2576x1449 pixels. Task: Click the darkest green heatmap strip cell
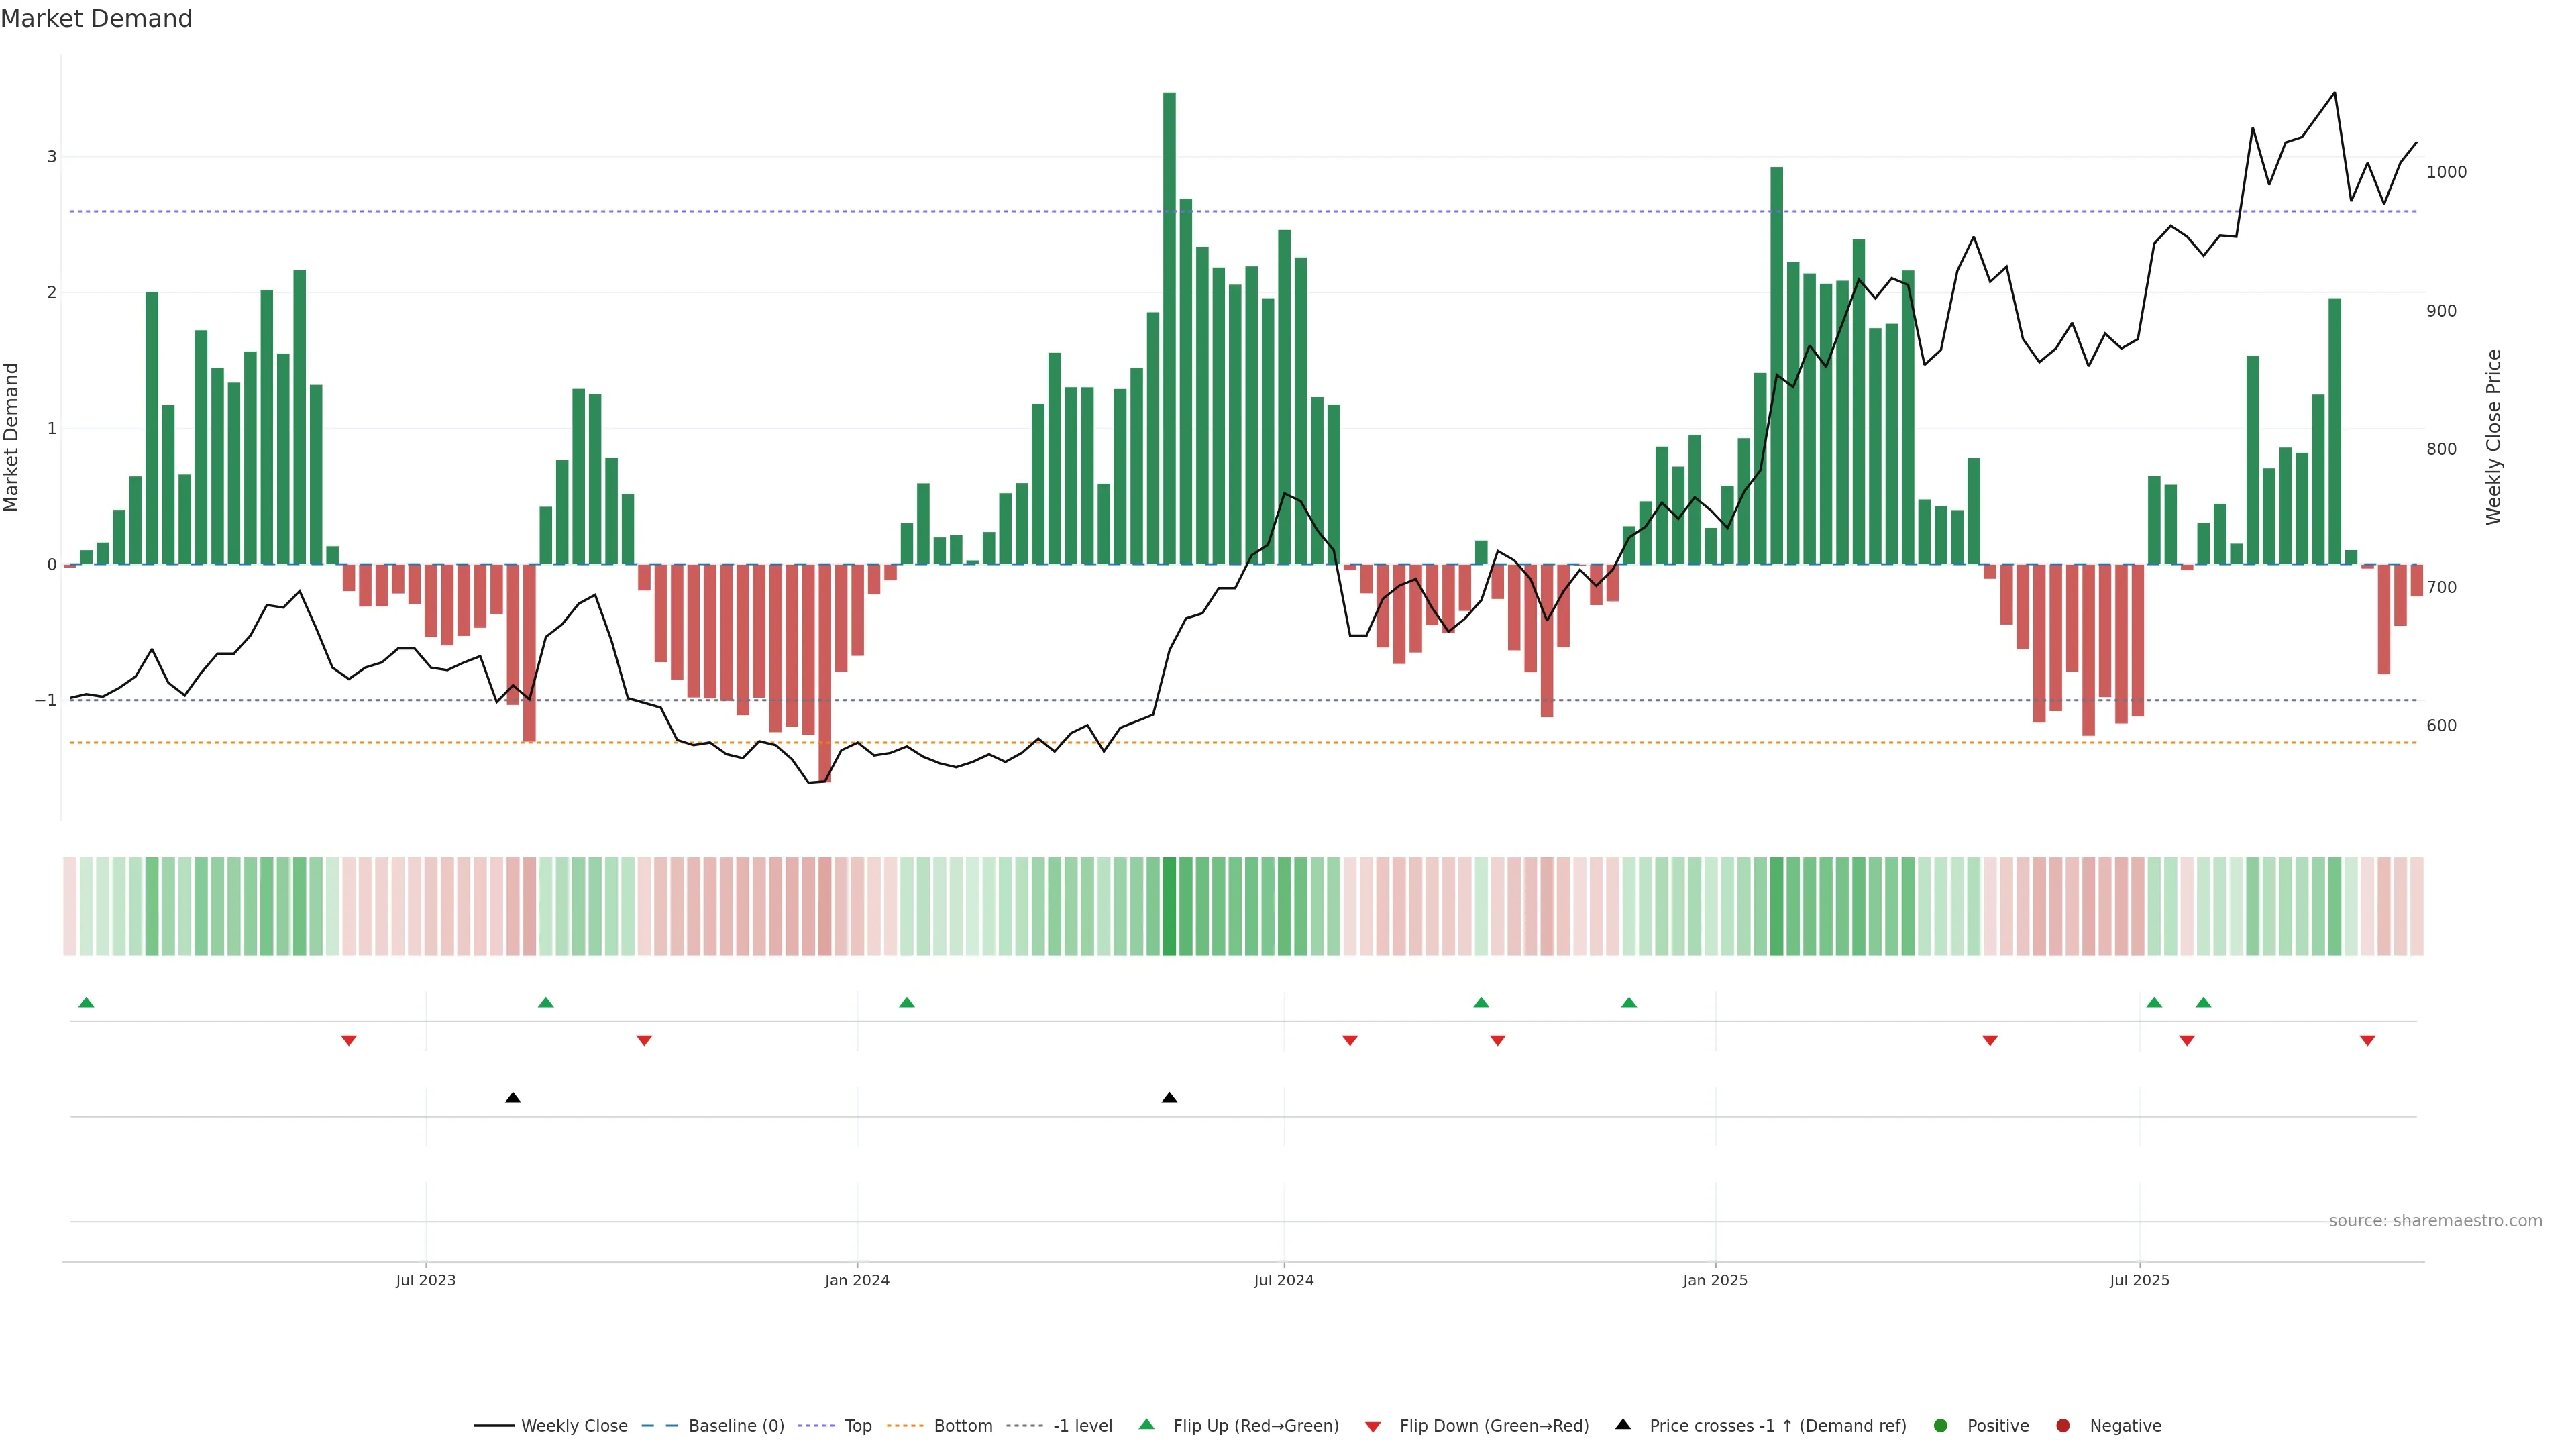(x=1169, y=906)
